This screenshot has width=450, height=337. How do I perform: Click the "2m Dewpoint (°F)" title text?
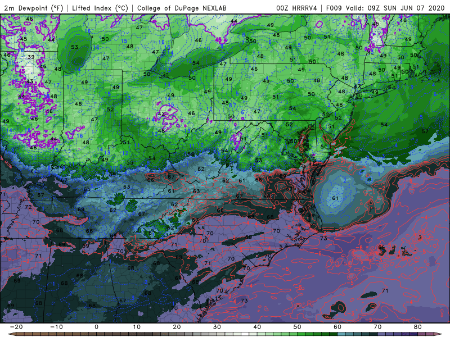(x=34, y=8)
